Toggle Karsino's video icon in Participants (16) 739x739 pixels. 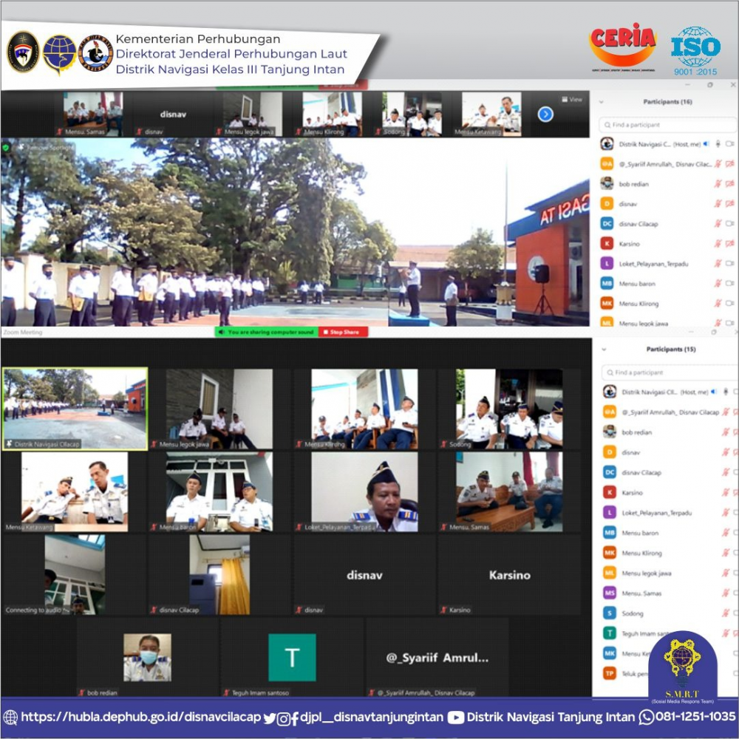(729, 243)
